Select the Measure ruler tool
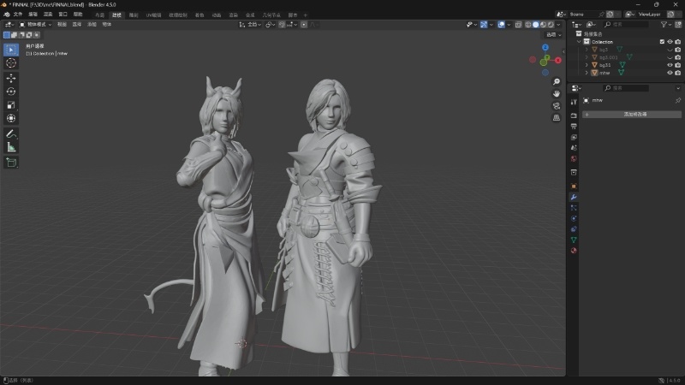Screen dimensions: 685x385 11,147
